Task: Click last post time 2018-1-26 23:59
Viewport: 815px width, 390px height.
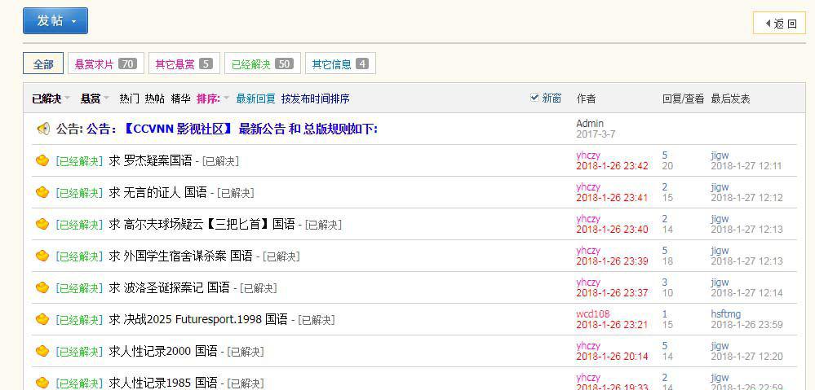Action: tap(746, 325)
